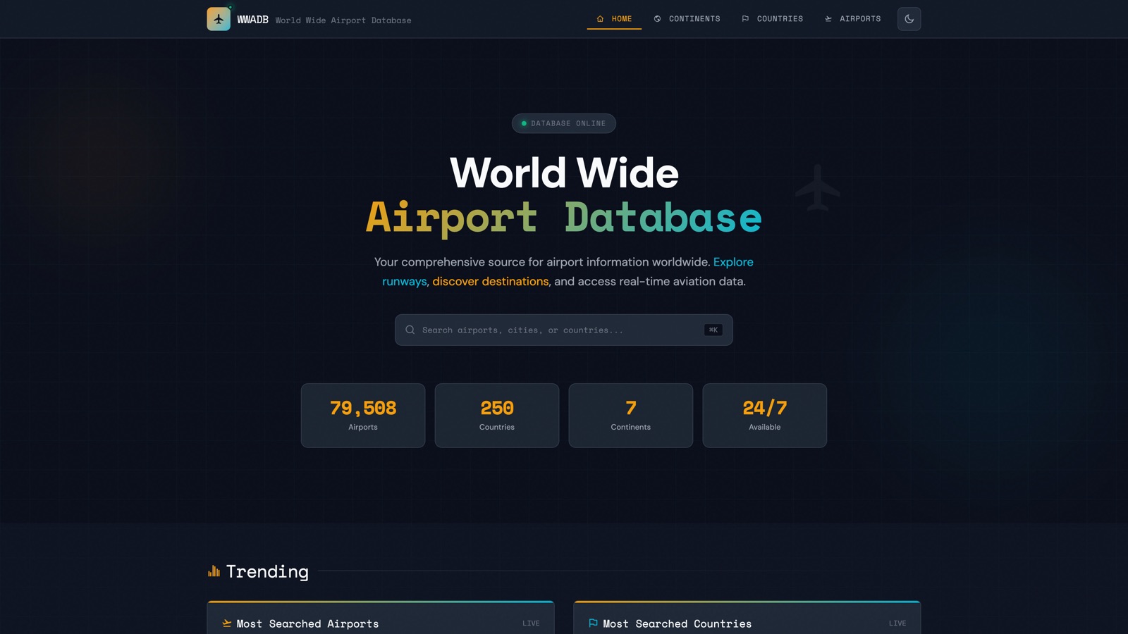The width and height of the screenshot is (1128, 634).
Task: Toggle dark mode with the moon icon
Action: pos(909,19)
